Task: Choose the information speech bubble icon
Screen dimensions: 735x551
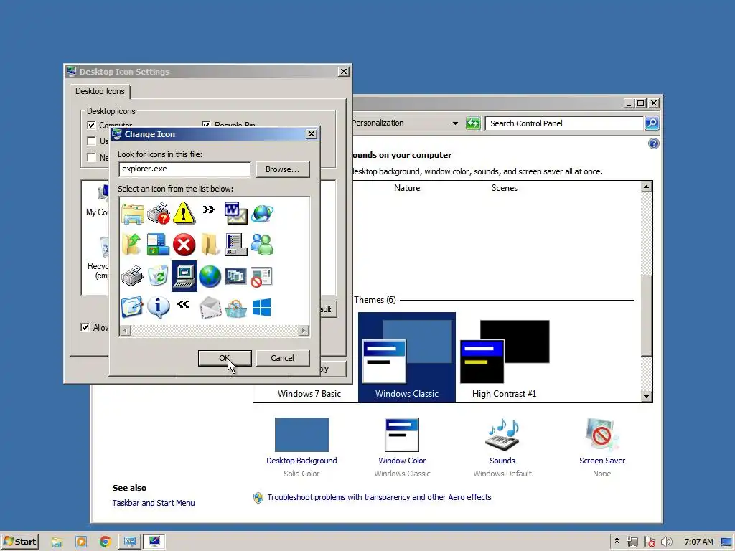Action: (x=159, y=308)
